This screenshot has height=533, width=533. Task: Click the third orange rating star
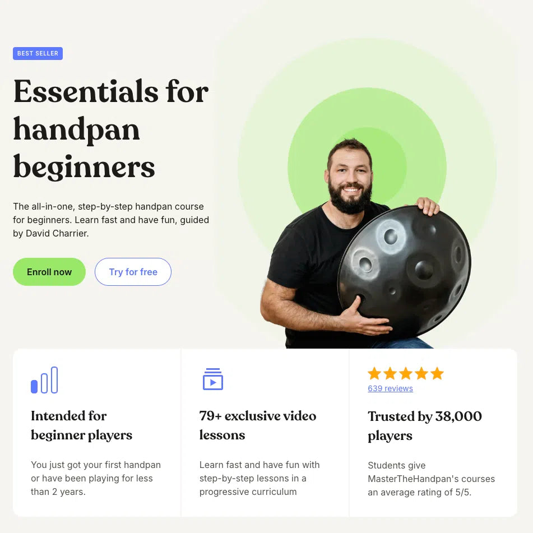(x=406, y=373)
